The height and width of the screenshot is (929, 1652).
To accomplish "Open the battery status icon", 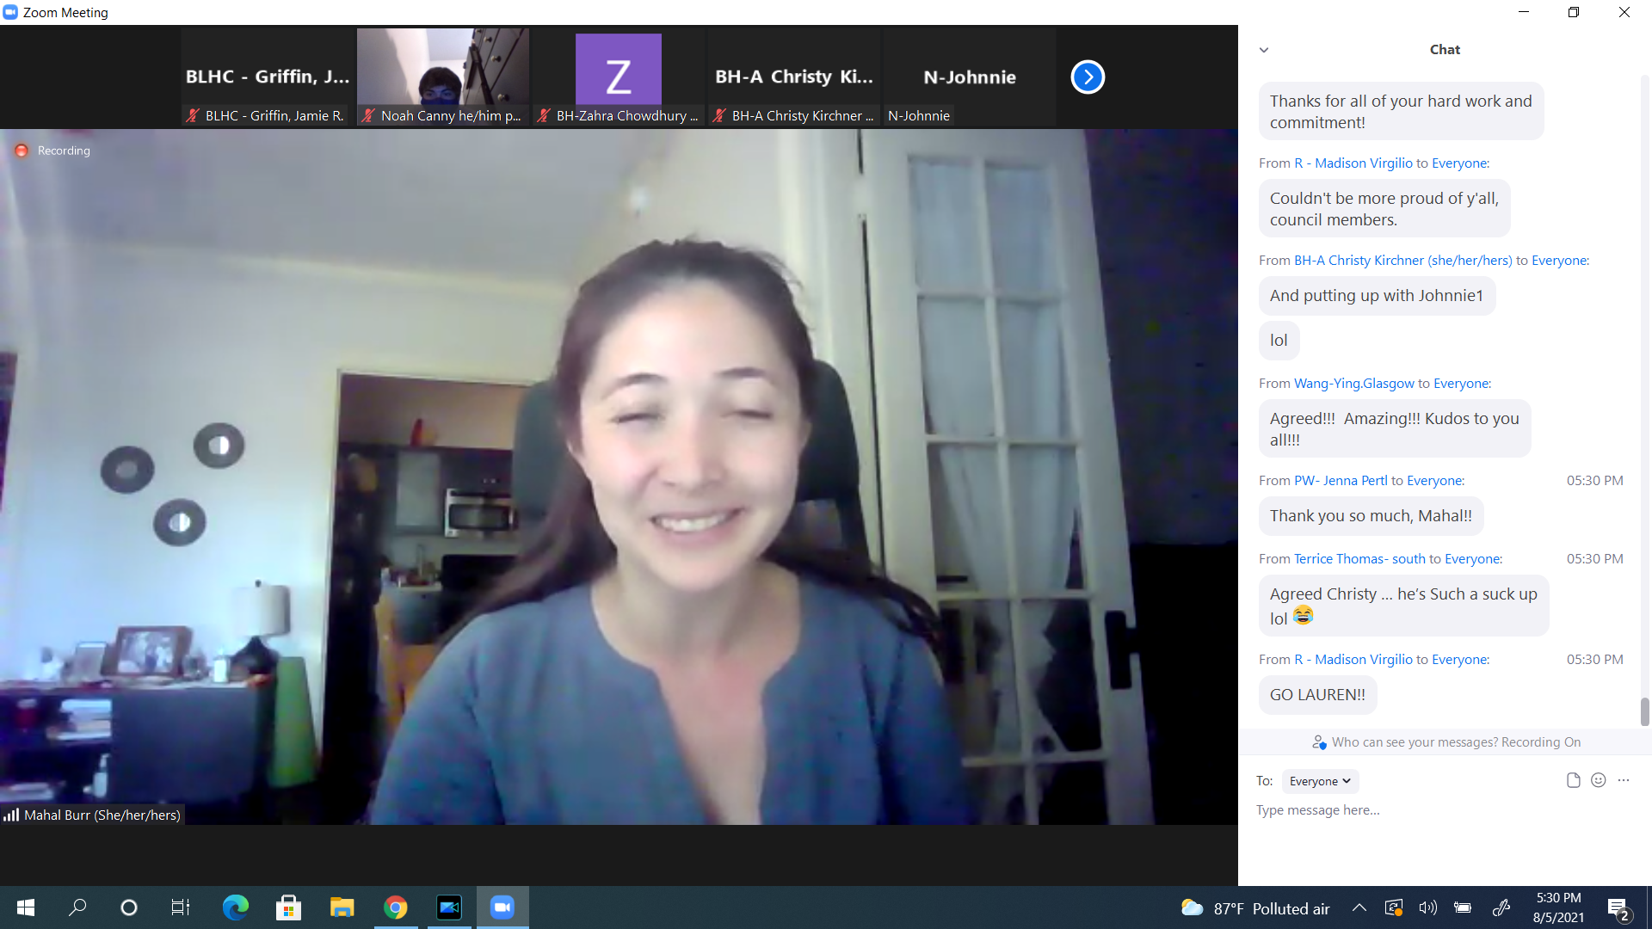I will pyautogui.click(x=1463, y=907).
